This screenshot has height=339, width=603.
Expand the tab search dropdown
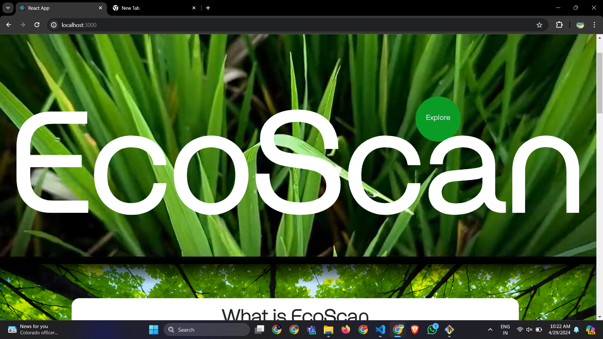8,8
